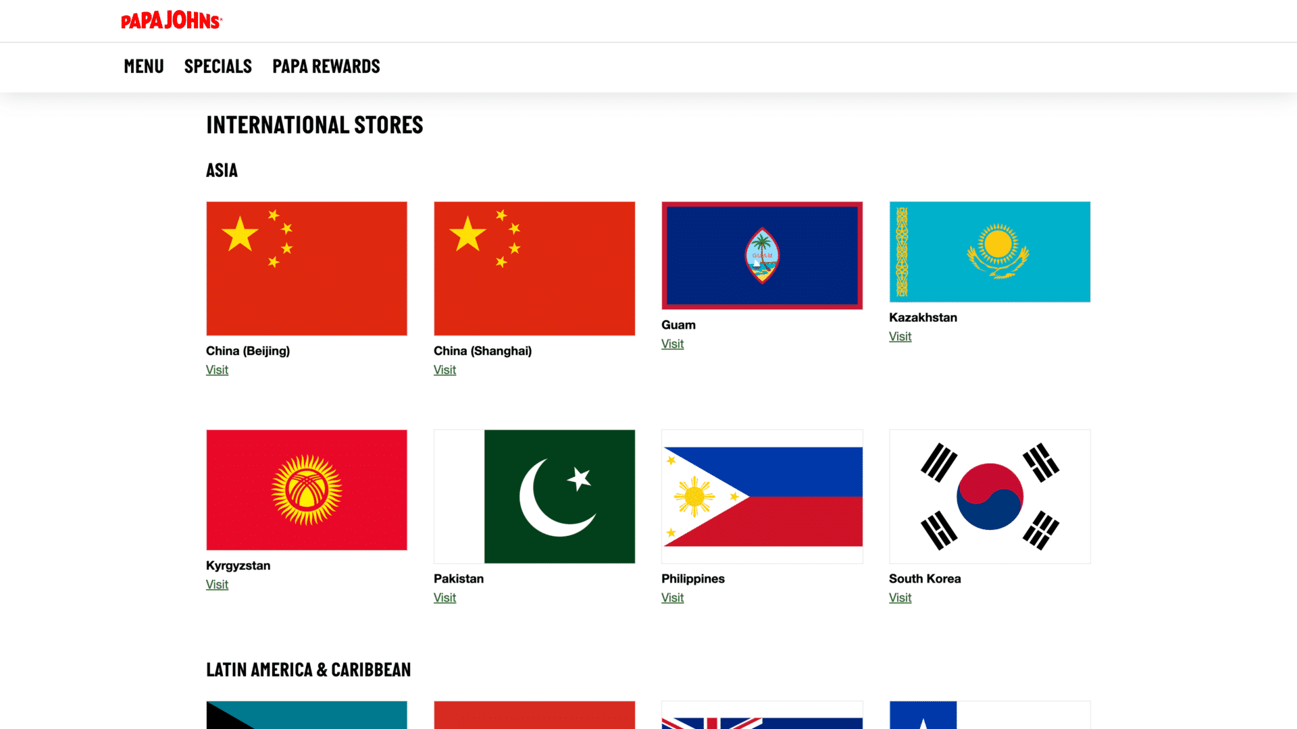Open the SPECIALS navigation item
This screenshot has width=1297, height=729.
[x=218, y=66]
